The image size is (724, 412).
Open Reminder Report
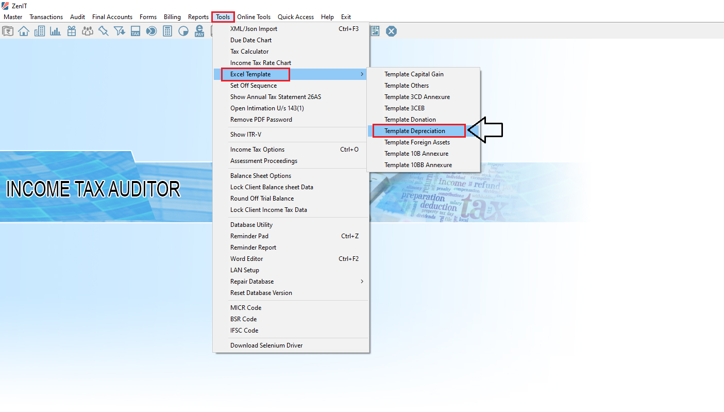click(291, 248)
